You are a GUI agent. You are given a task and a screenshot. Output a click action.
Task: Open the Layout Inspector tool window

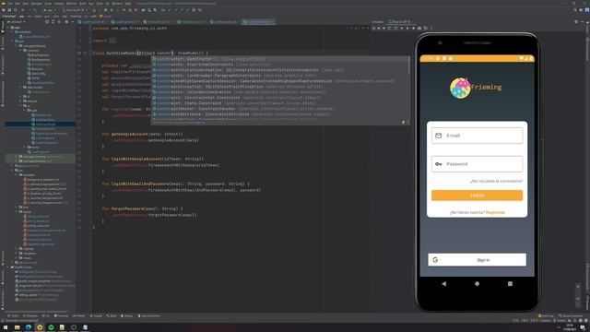[571, 315]
